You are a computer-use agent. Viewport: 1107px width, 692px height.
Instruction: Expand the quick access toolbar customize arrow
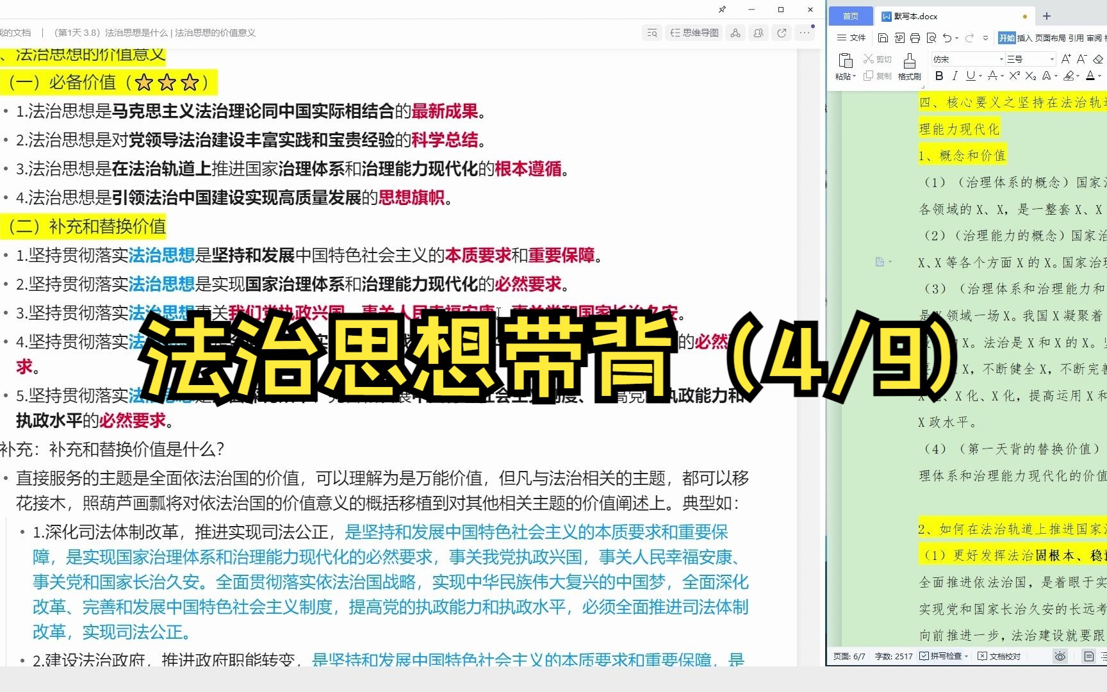[x=985, y=38]
